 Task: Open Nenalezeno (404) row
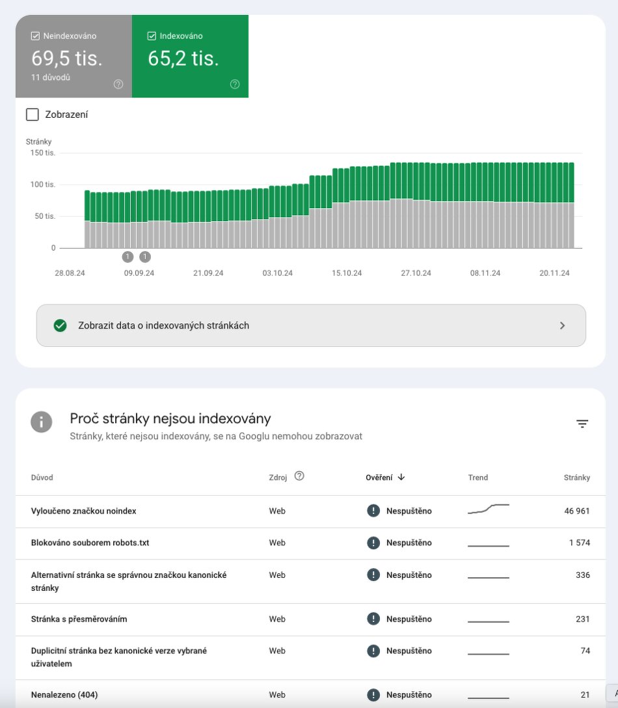pyautogui.click(x=64, y=695)
